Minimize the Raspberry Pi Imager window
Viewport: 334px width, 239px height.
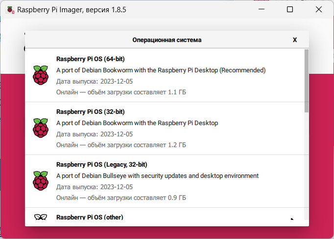[x=262, y=9]
